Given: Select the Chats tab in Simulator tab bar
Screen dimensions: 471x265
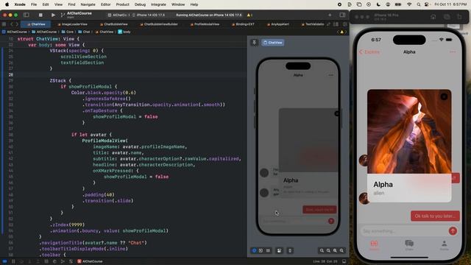Looking at the screenshot, I should (409, 245).
